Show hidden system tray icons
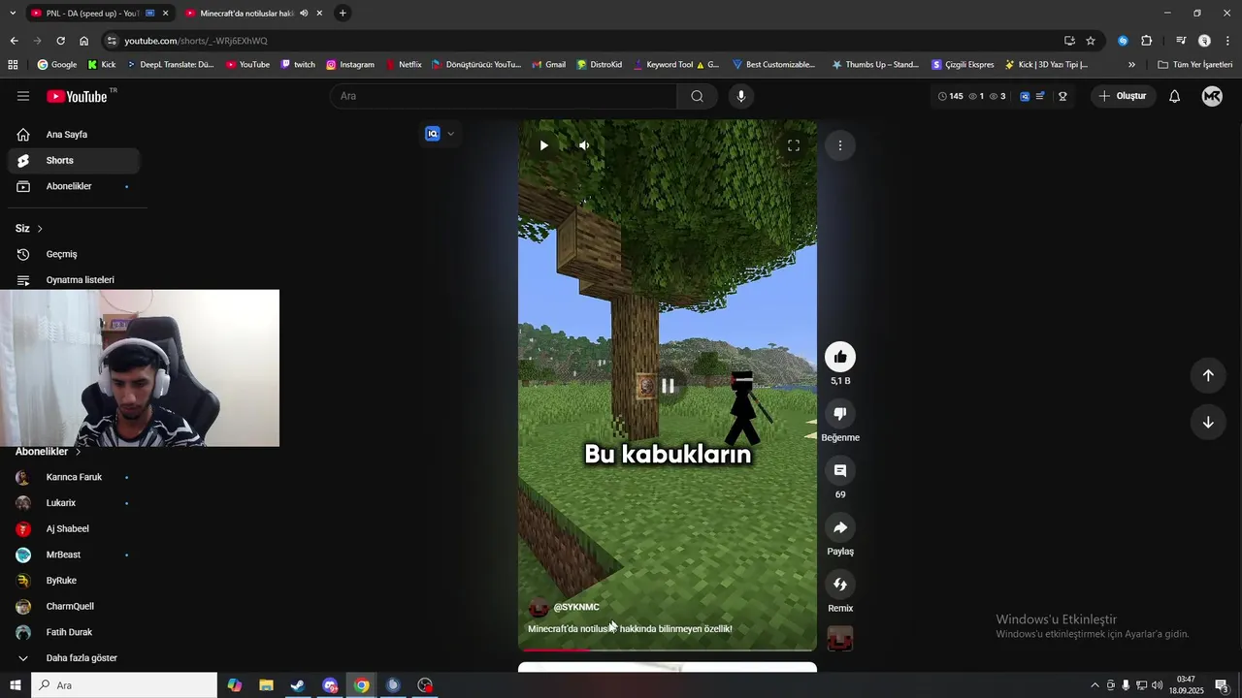This screenshot has width=1242, height=698. pyautogui.click(x=1095, y=685)
